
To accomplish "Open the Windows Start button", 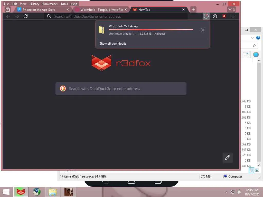I will click(6, 192).
